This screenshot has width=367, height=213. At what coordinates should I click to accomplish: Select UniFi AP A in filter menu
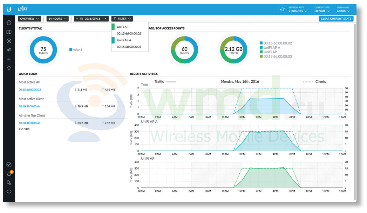pos(130,40)
